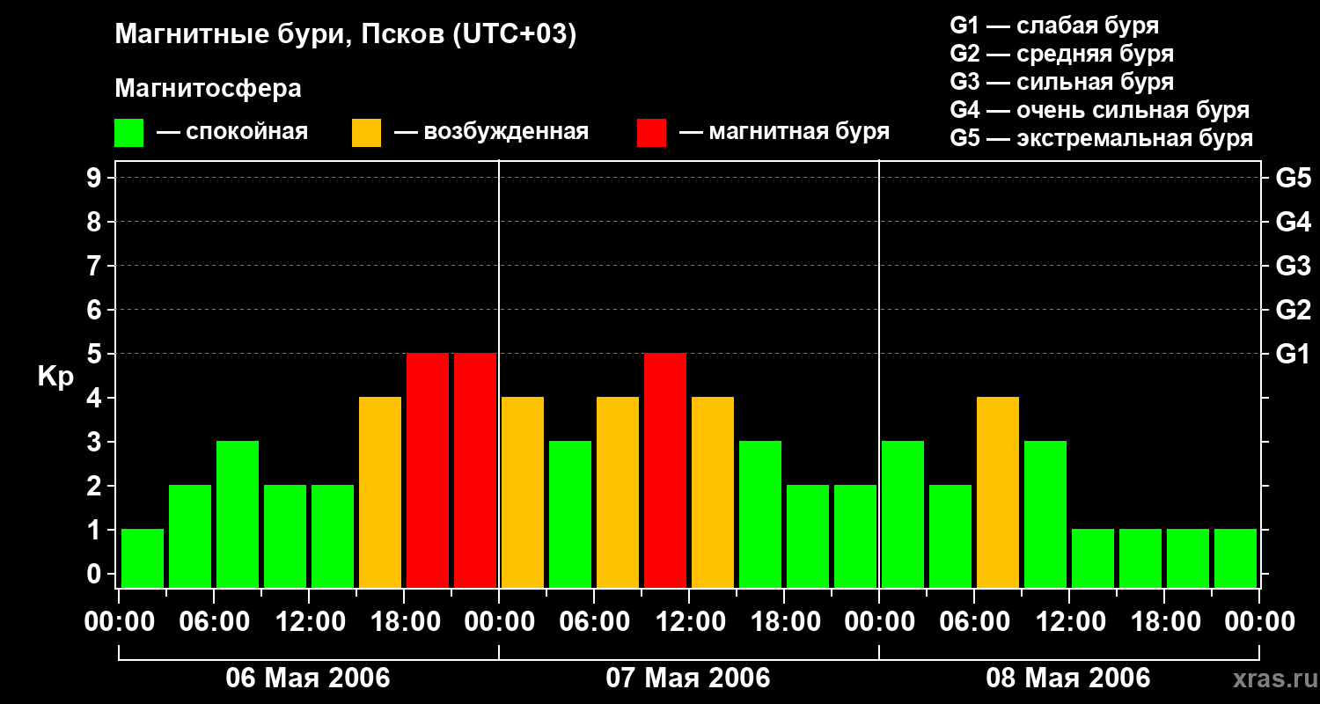The image size is (1320, 704).
Task: Click the 'G1 — слабая буря' legend line
Action: [x=1054, y=25]
